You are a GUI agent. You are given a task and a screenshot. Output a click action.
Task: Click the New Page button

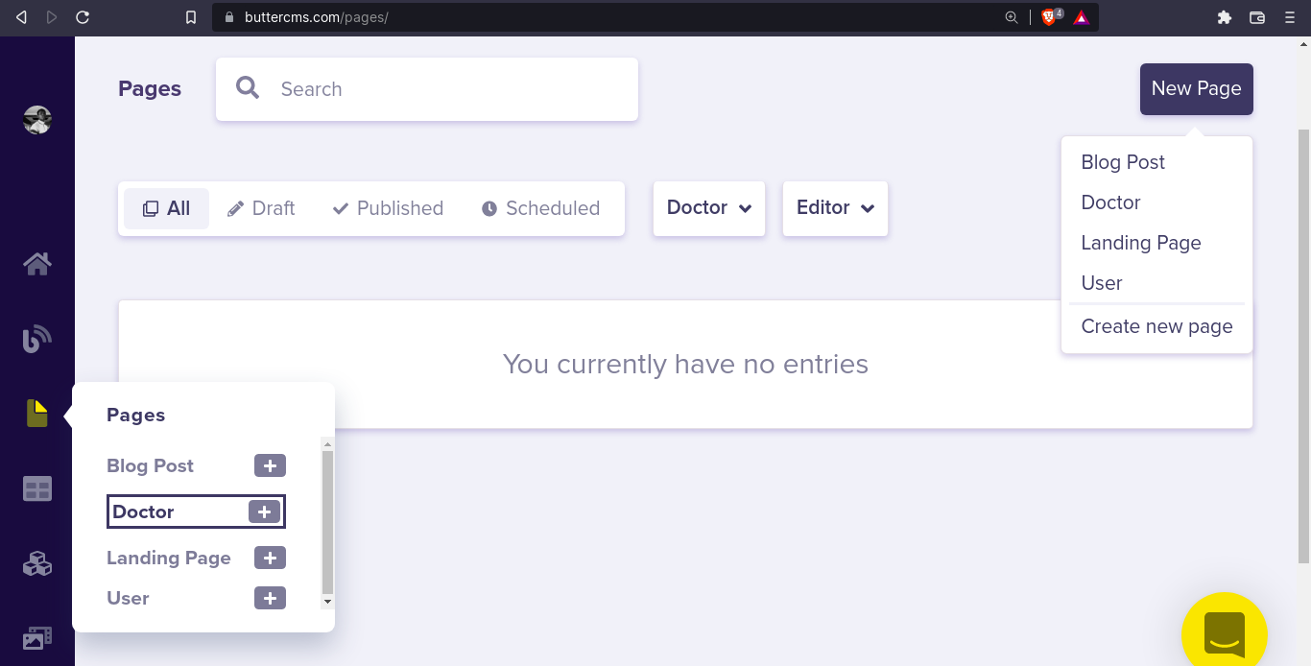[x=1197, y=89]
